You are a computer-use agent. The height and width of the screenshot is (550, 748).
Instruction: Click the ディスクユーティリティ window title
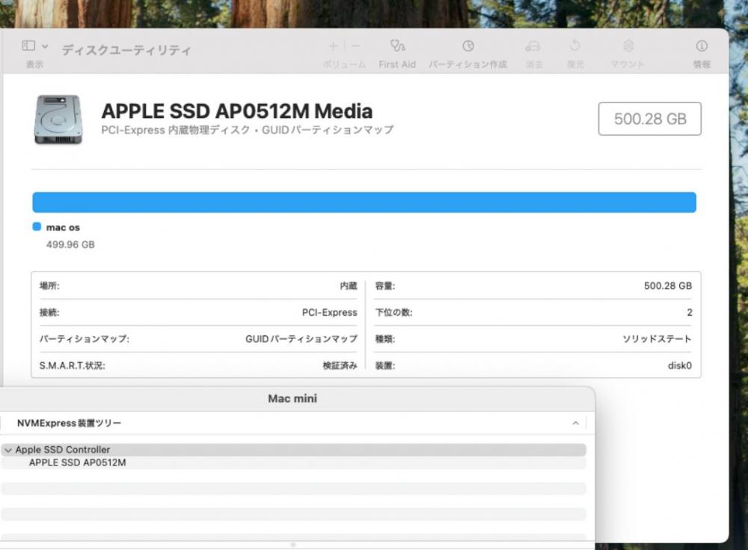126,50
